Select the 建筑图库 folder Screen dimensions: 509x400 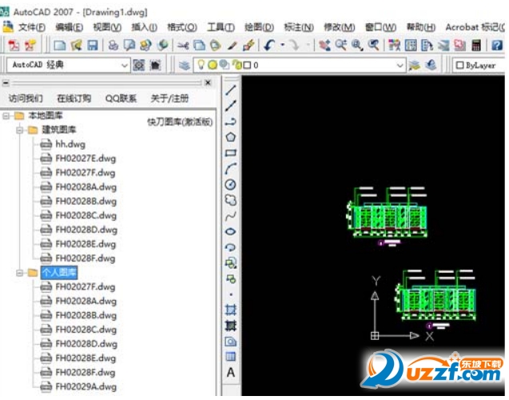(59, 130)
